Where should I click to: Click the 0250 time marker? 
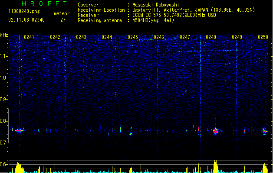263,37
